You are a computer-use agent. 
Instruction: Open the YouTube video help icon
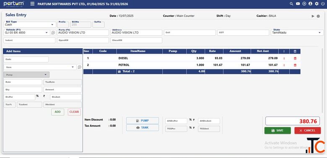tap(298, 4)
